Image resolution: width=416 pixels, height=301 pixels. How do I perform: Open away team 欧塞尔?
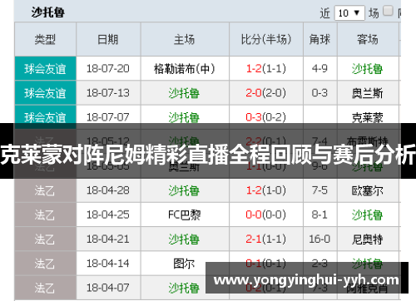pos(368,190)
